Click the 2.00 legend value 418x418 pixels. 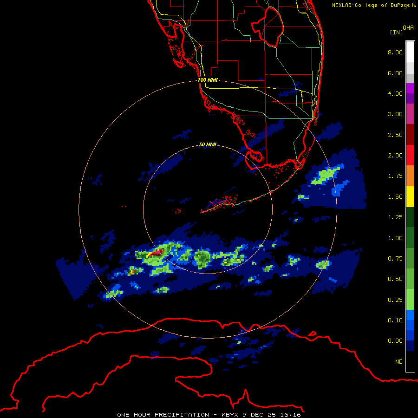coord(395,156)
